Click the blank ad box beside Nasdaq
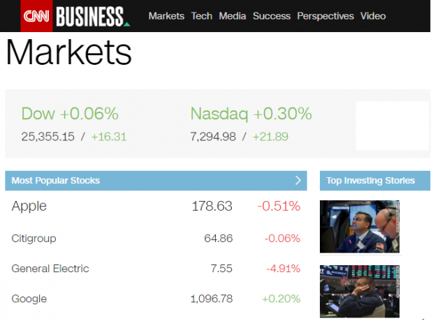Image resolution: width=431 pixels, height=321 pixels. click(x=393, y=126)
